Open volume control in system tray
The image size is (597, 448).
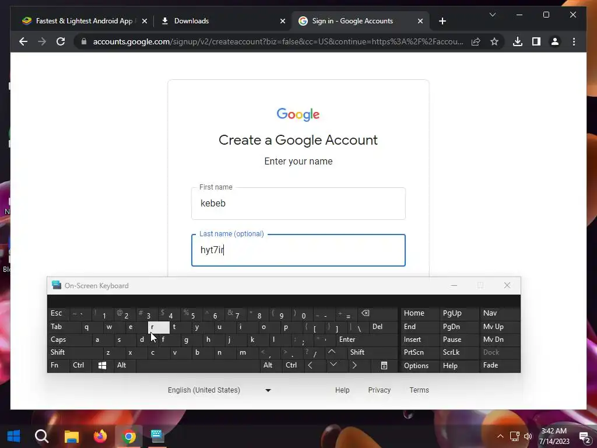(528, 436)
